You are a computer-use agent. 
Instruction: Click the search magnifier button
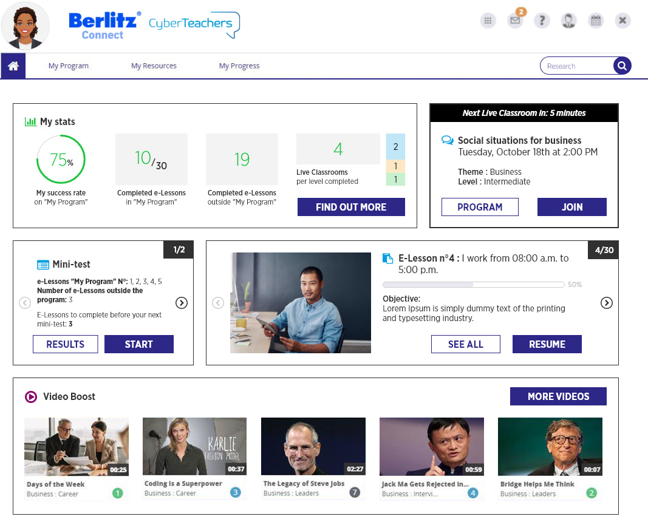coord(622,66)
